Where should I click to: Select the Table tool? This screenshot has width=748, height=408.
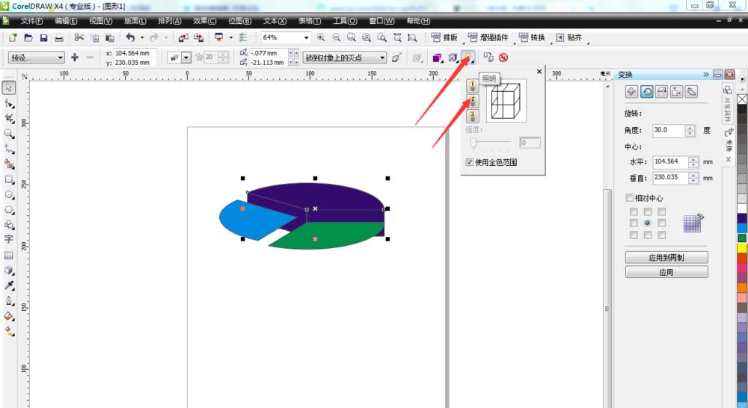click(x=9, y=255)
